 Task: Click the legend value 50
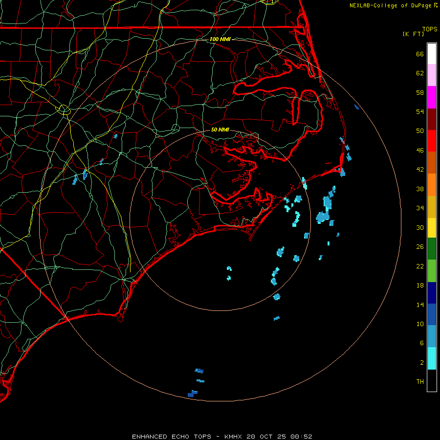coord(420,131)
